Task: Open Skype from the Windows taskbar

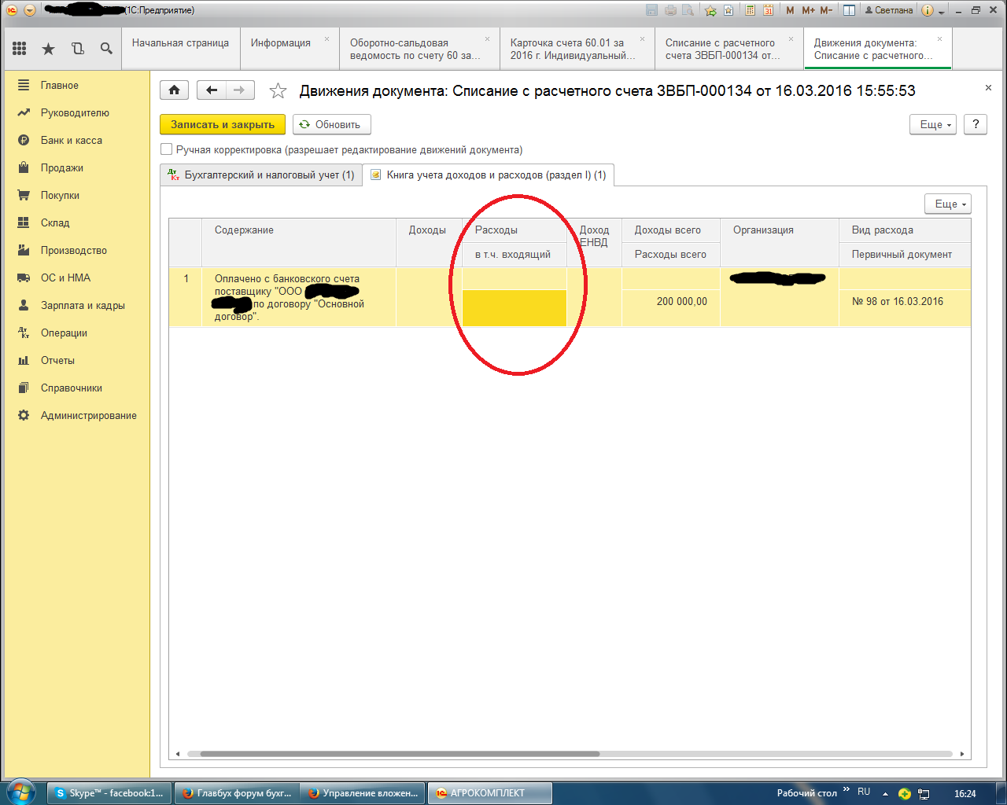Action: [109, 793]
